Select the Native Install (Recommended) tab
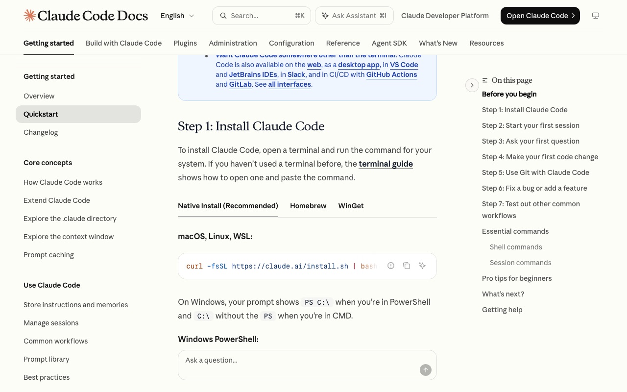The height and width of the screenshot is (392, 627). 228,206
